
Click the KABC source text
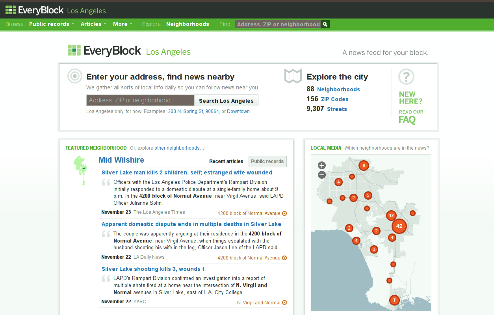(140, 302)
